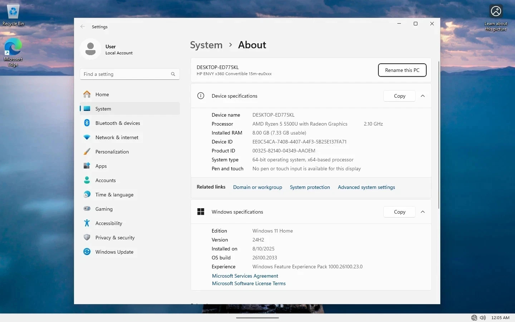
Task: Click the Time & language globe icon
Action: click(87, 194)
